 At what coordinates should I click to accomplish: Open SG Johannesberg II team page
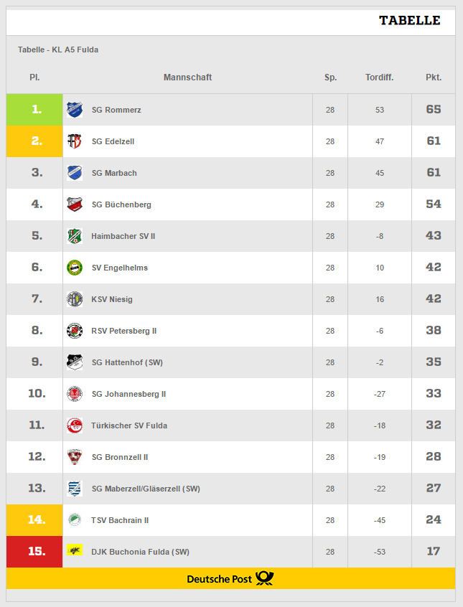pyautogui.click(x=128, y=394)
